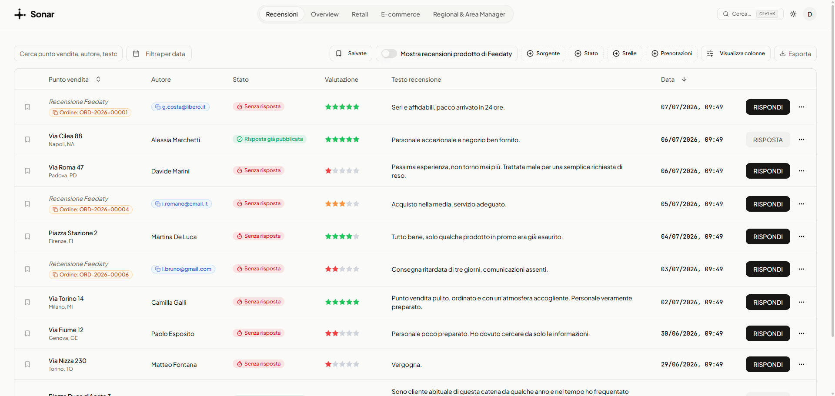Toggle bookmark on Via Fiume 12 review
Viewport: 835px width, 396px height.
27,333
